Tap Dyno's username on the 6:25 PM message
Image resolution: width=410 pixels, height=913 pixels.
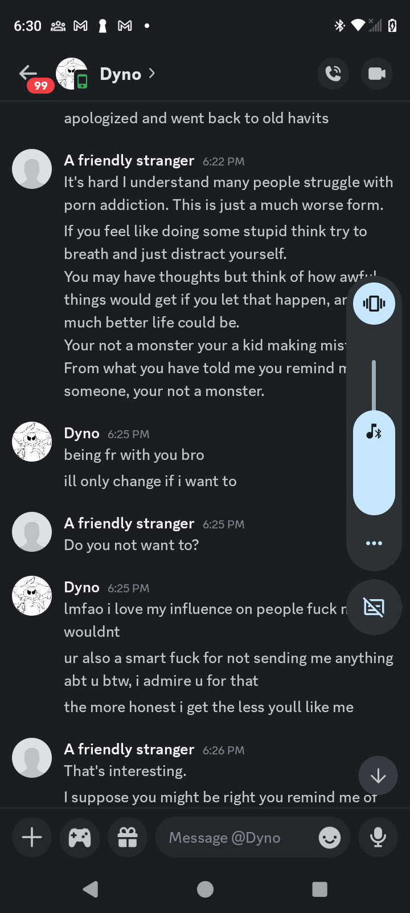point(81,434)
